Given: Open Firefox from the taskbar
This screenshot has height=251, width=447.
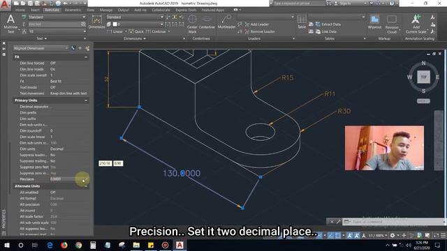Looking at the screenshot, I should tap(64, 245).
